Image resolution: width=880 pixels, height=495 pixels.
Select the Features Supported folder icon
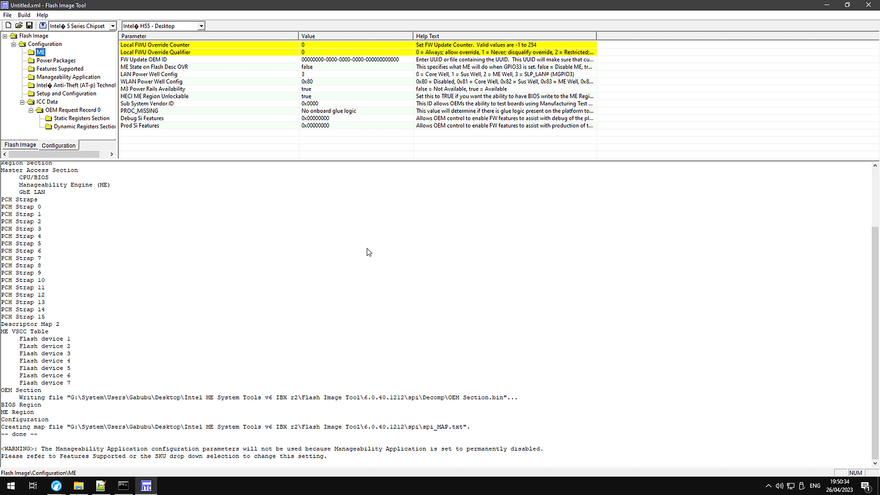click(x=31, y=69)
